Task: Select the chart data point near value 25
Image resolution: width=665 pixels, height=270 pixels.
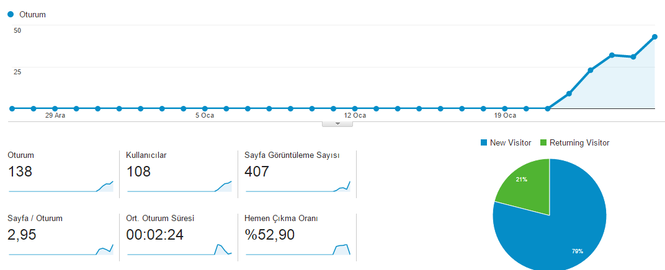Action: pos(591,70)
